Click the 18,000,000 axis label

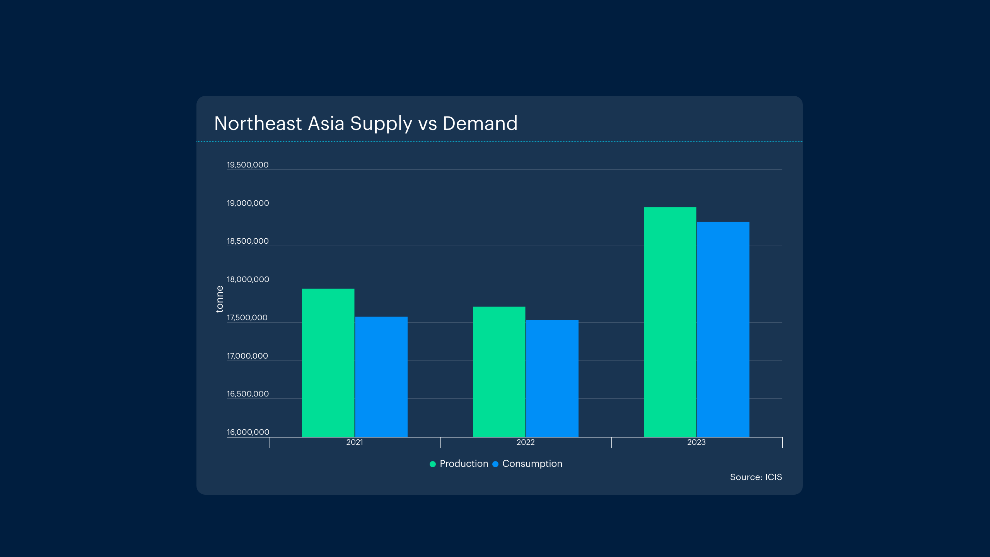pyautogui.click(x=247, y=279)
